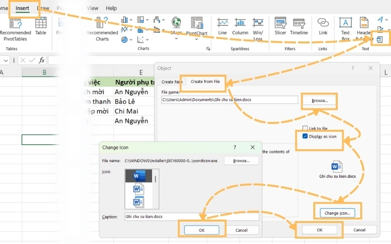Image resolution: width=391 pixels, height=244 pixels.
Task: Insert a line or area chart
Action: pos(125,30)
